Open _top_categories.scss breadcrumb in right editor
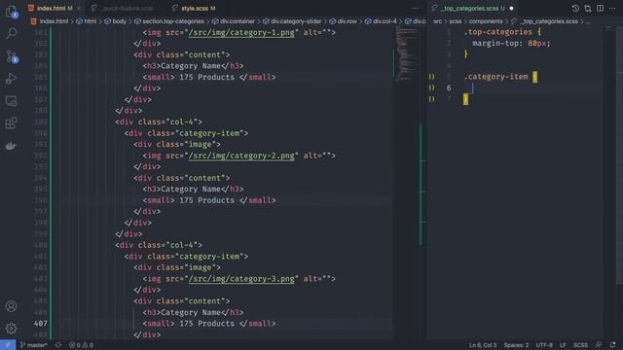The width and height of the screenshot is (623, 350). (x=549, y=21)
